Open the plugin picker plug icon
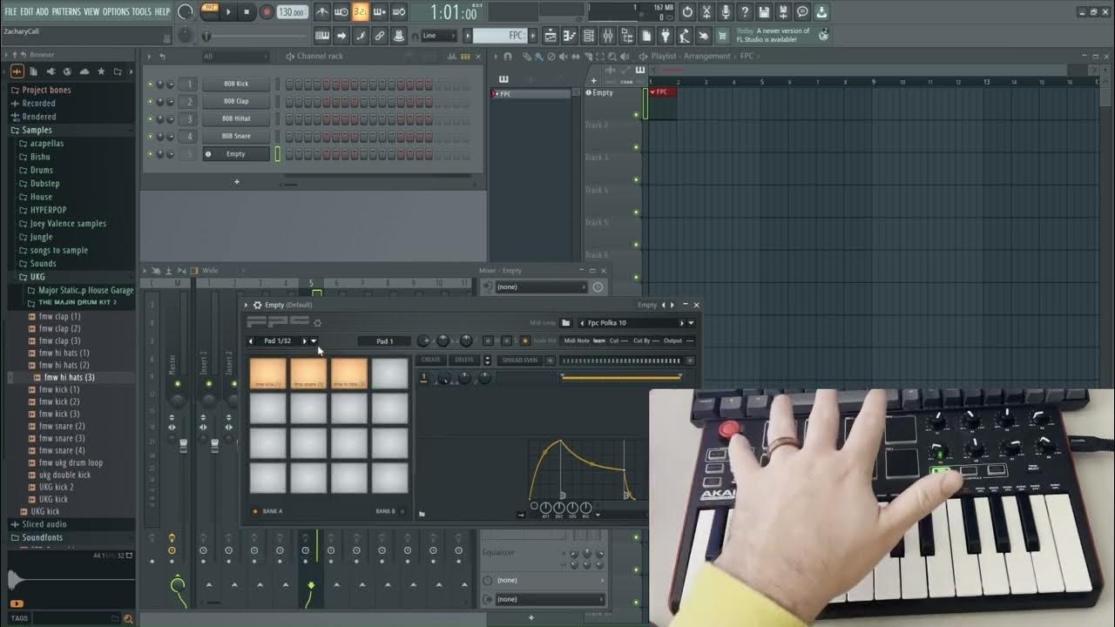The width and height of the screenshot is (1115, 627). (x=666, y=36)
